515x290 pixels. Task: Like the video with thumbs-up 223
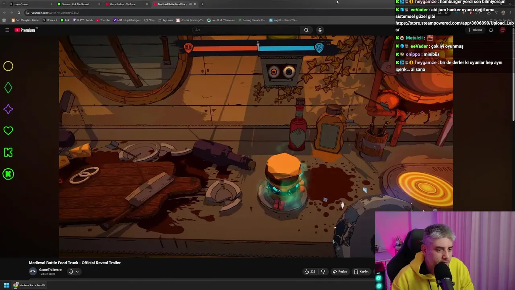tap(309, 271)
